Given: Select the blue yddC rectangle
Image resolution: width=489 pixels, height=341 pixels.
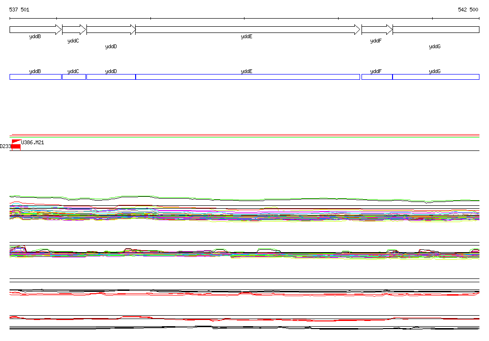Looking at the screenshot, I should coord(74,77).
